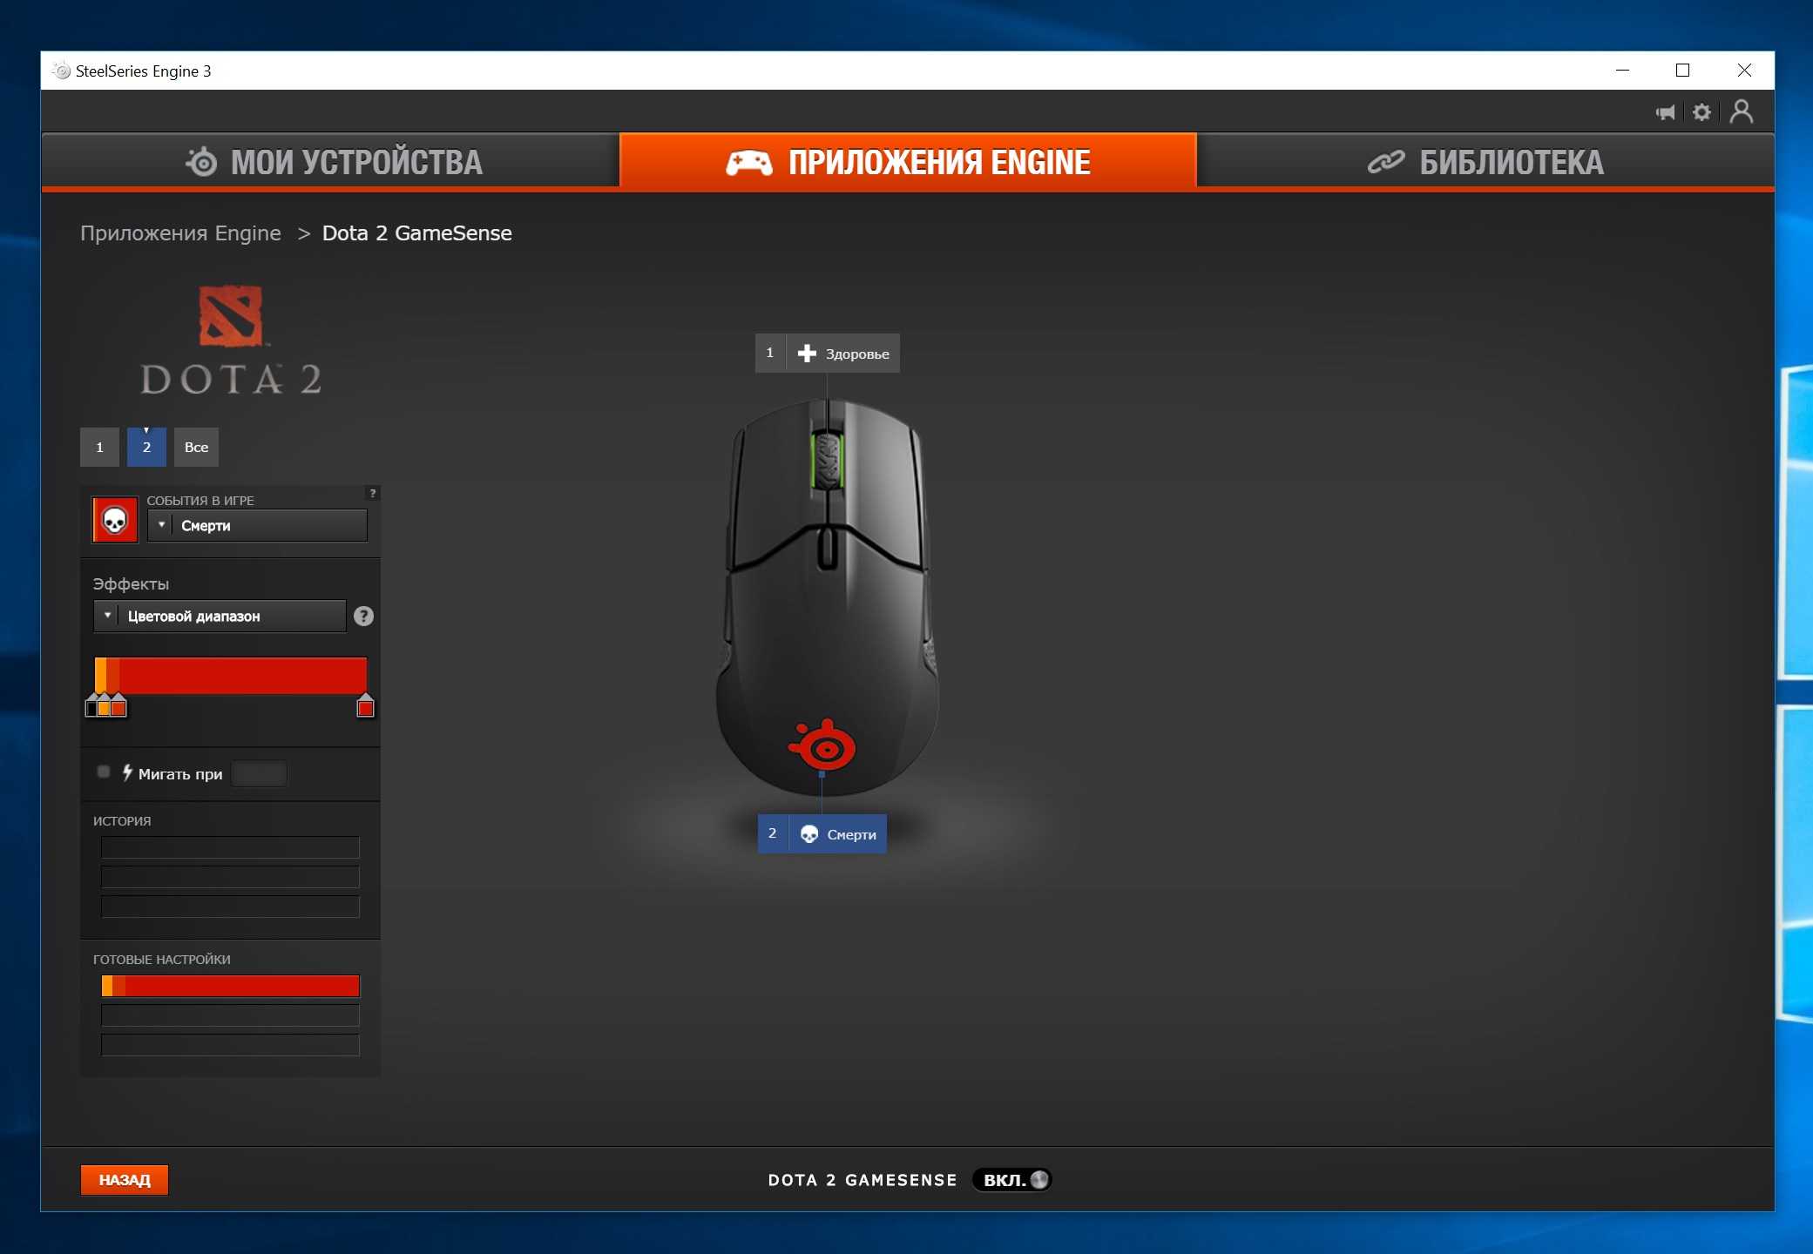Viewport: 1813px width, 1254px height.
Task: Click the Назад button
Action: (x=125, y=1180)
